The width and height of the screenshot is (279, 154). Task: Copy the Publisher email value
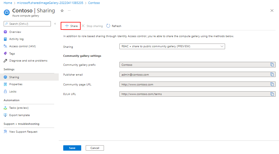point(272,74)
